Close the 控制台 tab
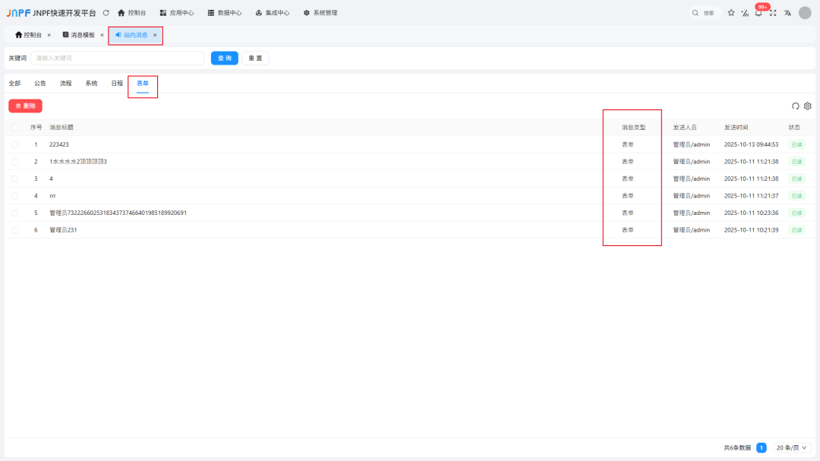This screenshot has height=461, width=820. point(49,35)
